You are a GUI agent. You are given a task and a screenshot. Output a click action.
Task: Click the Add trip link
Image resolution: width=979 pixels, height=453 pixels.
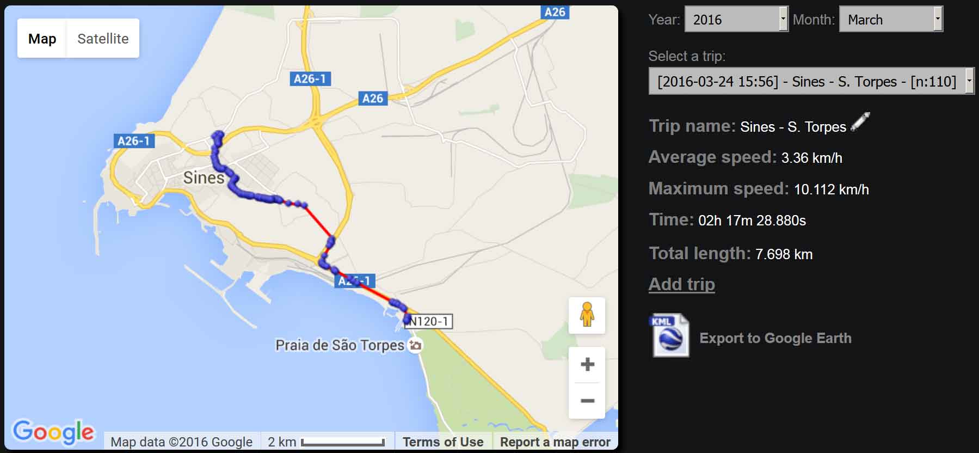click(682, 284)
